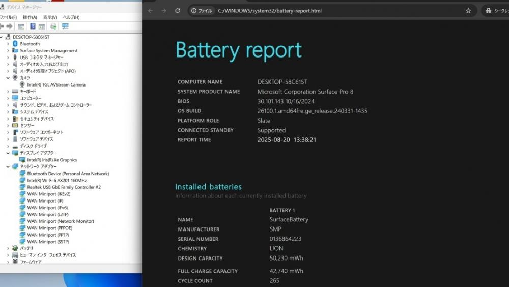
Task: Select WAN Miniport (IP)
Action: (x=45, y=201)
